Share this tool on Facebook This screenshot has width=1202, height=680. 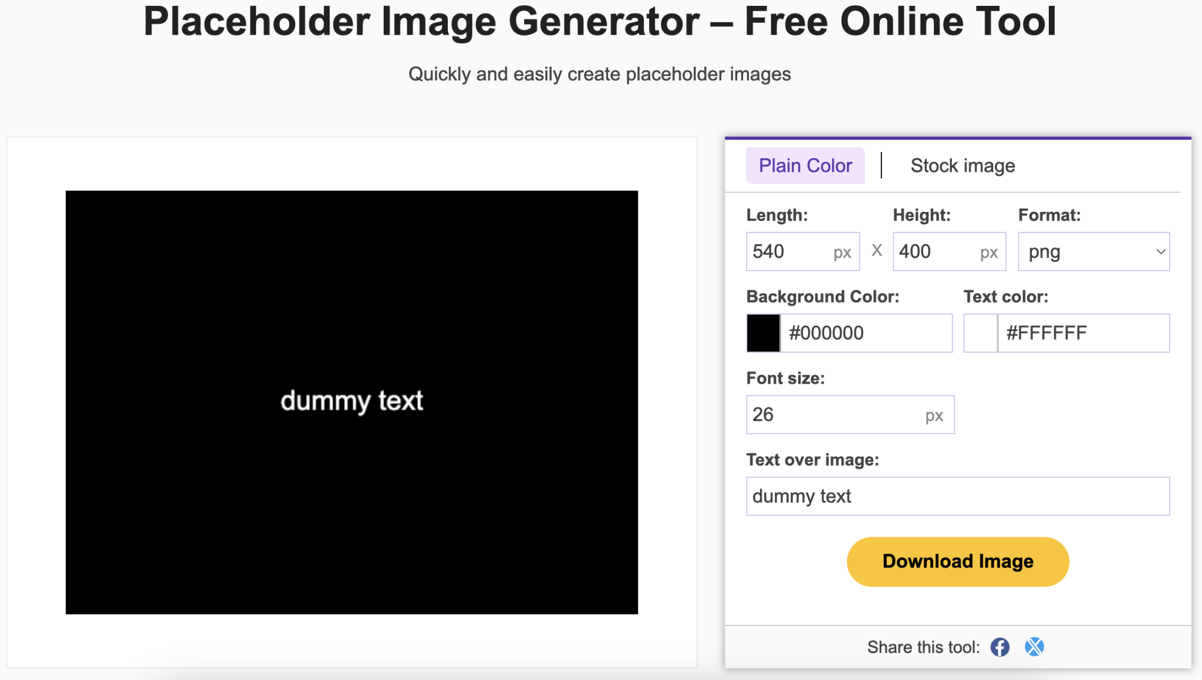[1000, 647]
